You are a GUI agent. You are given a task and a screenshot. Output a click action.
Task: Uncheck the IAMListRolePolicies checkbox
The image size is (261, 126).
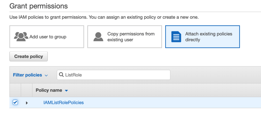15,103
